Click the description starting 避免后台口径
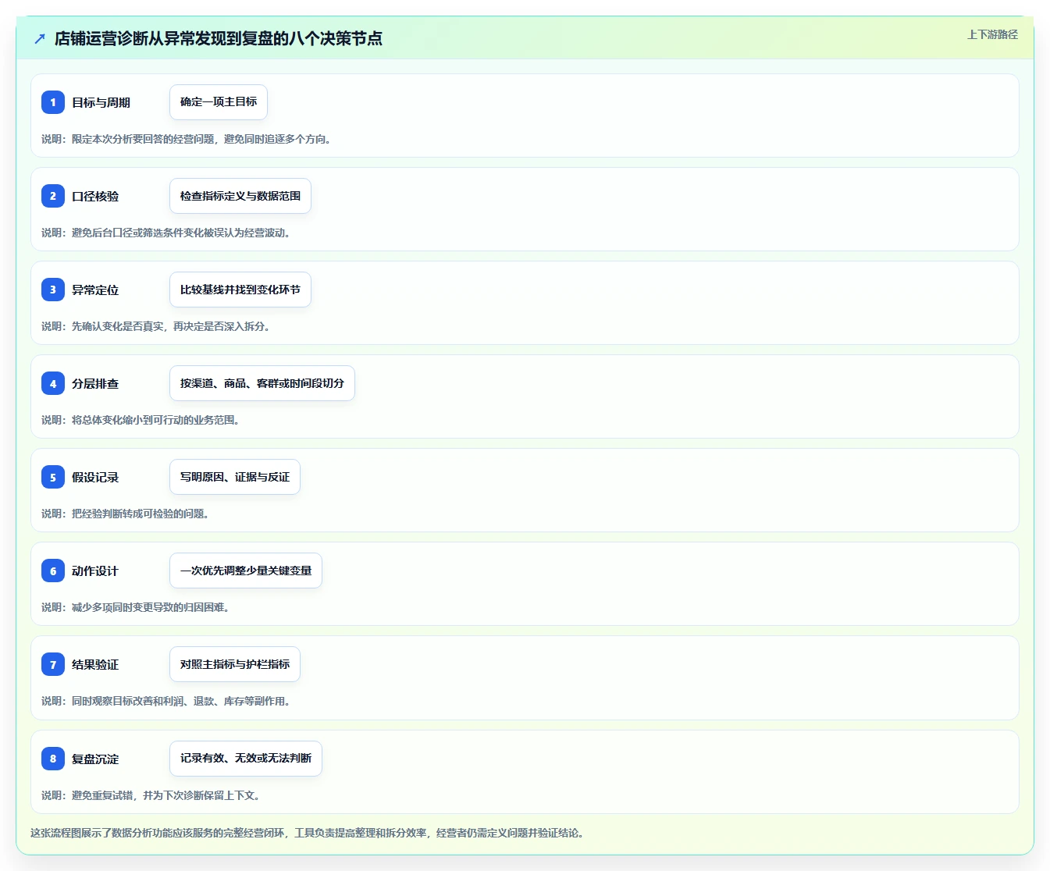 167,233
